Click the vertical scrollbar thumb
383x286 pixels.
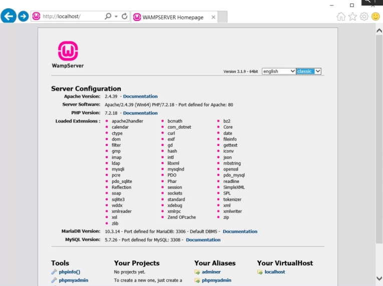point(379,139)
